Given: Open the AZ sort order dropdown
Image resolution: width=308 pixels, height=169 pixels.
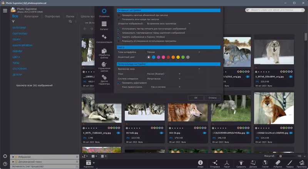Looking at the screenshot, I should click(85, 156).
